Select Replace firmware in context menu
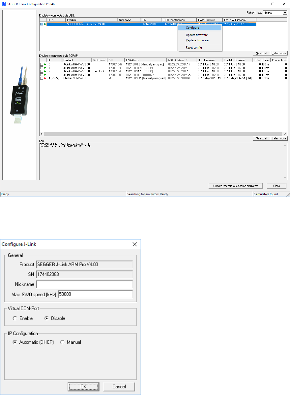Viewport: 290px width, 395px height. (197, 40)
